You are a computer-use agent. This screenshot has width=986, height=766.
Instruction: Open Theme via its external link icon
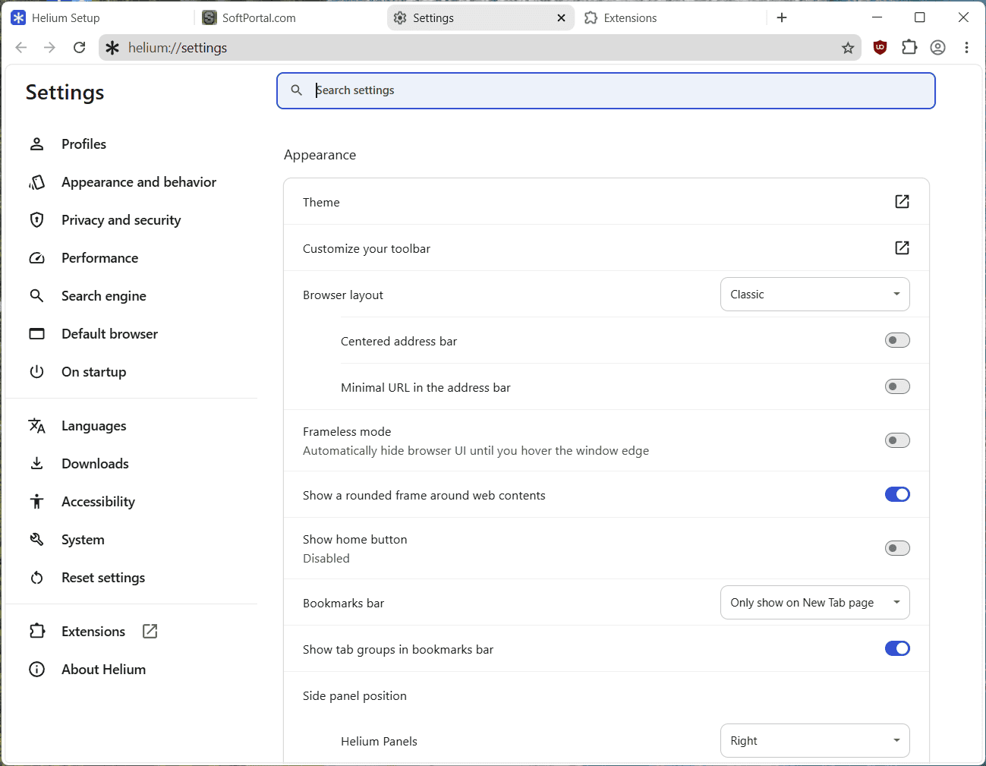click(x=902, y=202)
